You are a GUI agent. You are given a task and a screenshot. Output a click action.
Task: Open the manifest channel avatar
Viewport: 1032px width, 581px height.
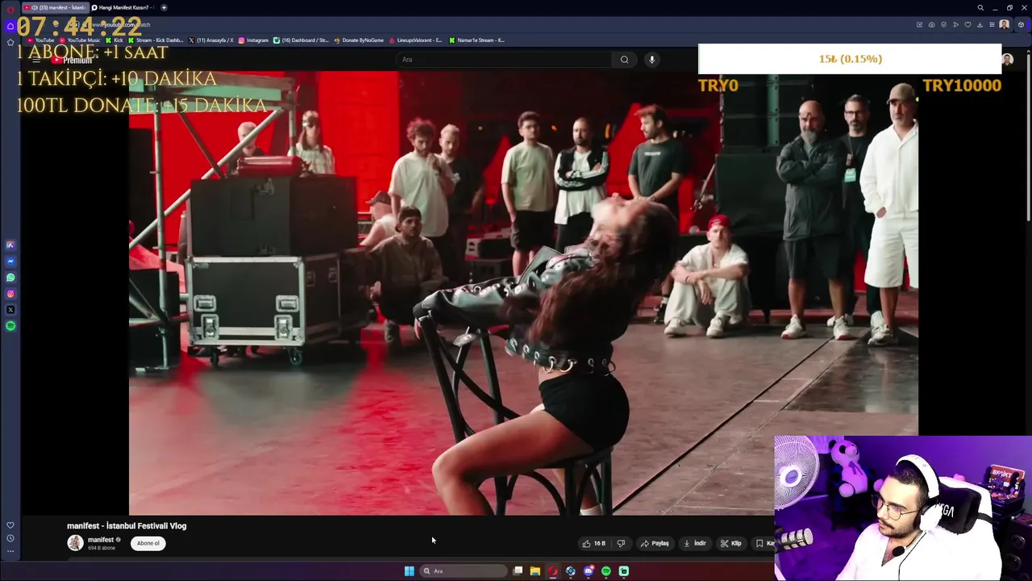tap(75, 543)
